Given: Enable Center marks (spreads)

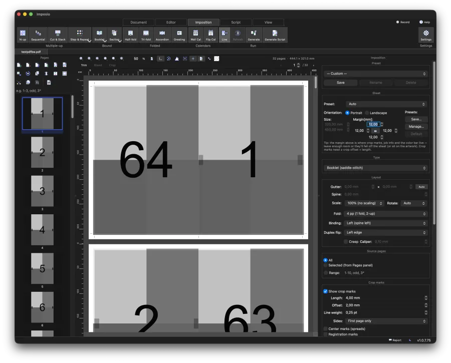Looking at the screenshot, I should pos(326,329).
